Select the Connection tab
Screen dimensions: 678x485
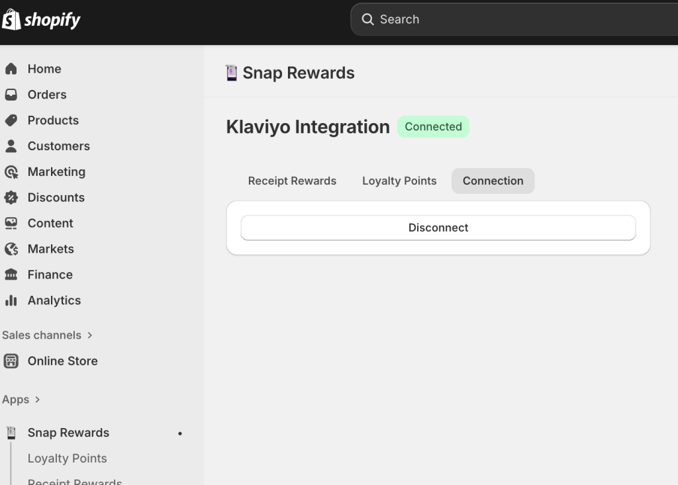[x=493, y=181]
